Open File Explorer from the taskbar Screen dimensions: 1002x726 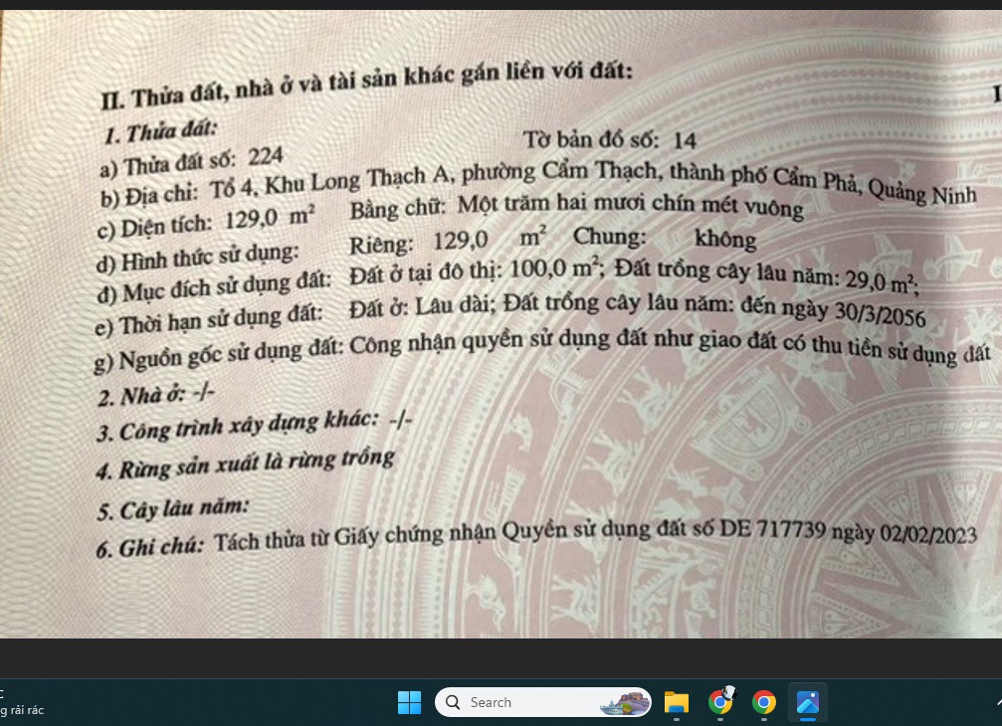click(x=676, y=702)
